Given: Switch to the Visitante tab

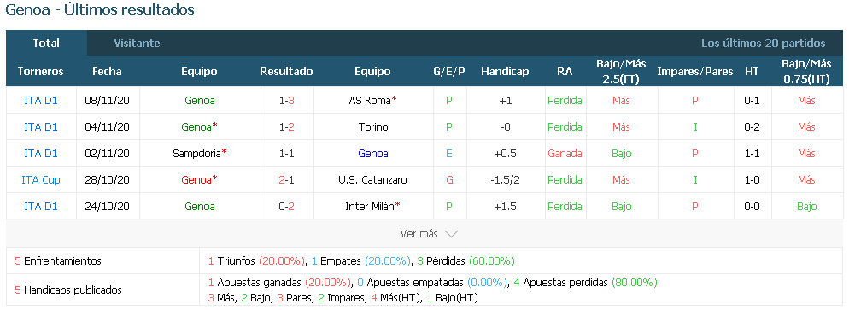Looking at the screenshot, I should click(x=137, y=44).
